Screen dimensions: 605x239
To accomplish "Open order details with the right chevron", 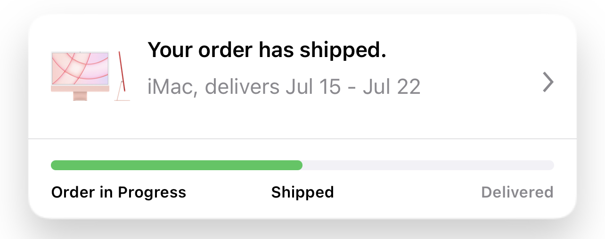I will click(548, 82).
